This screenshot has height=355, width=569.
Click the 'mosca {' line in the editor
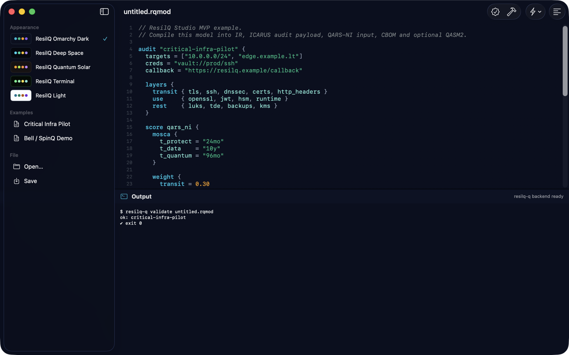[165, 134]
